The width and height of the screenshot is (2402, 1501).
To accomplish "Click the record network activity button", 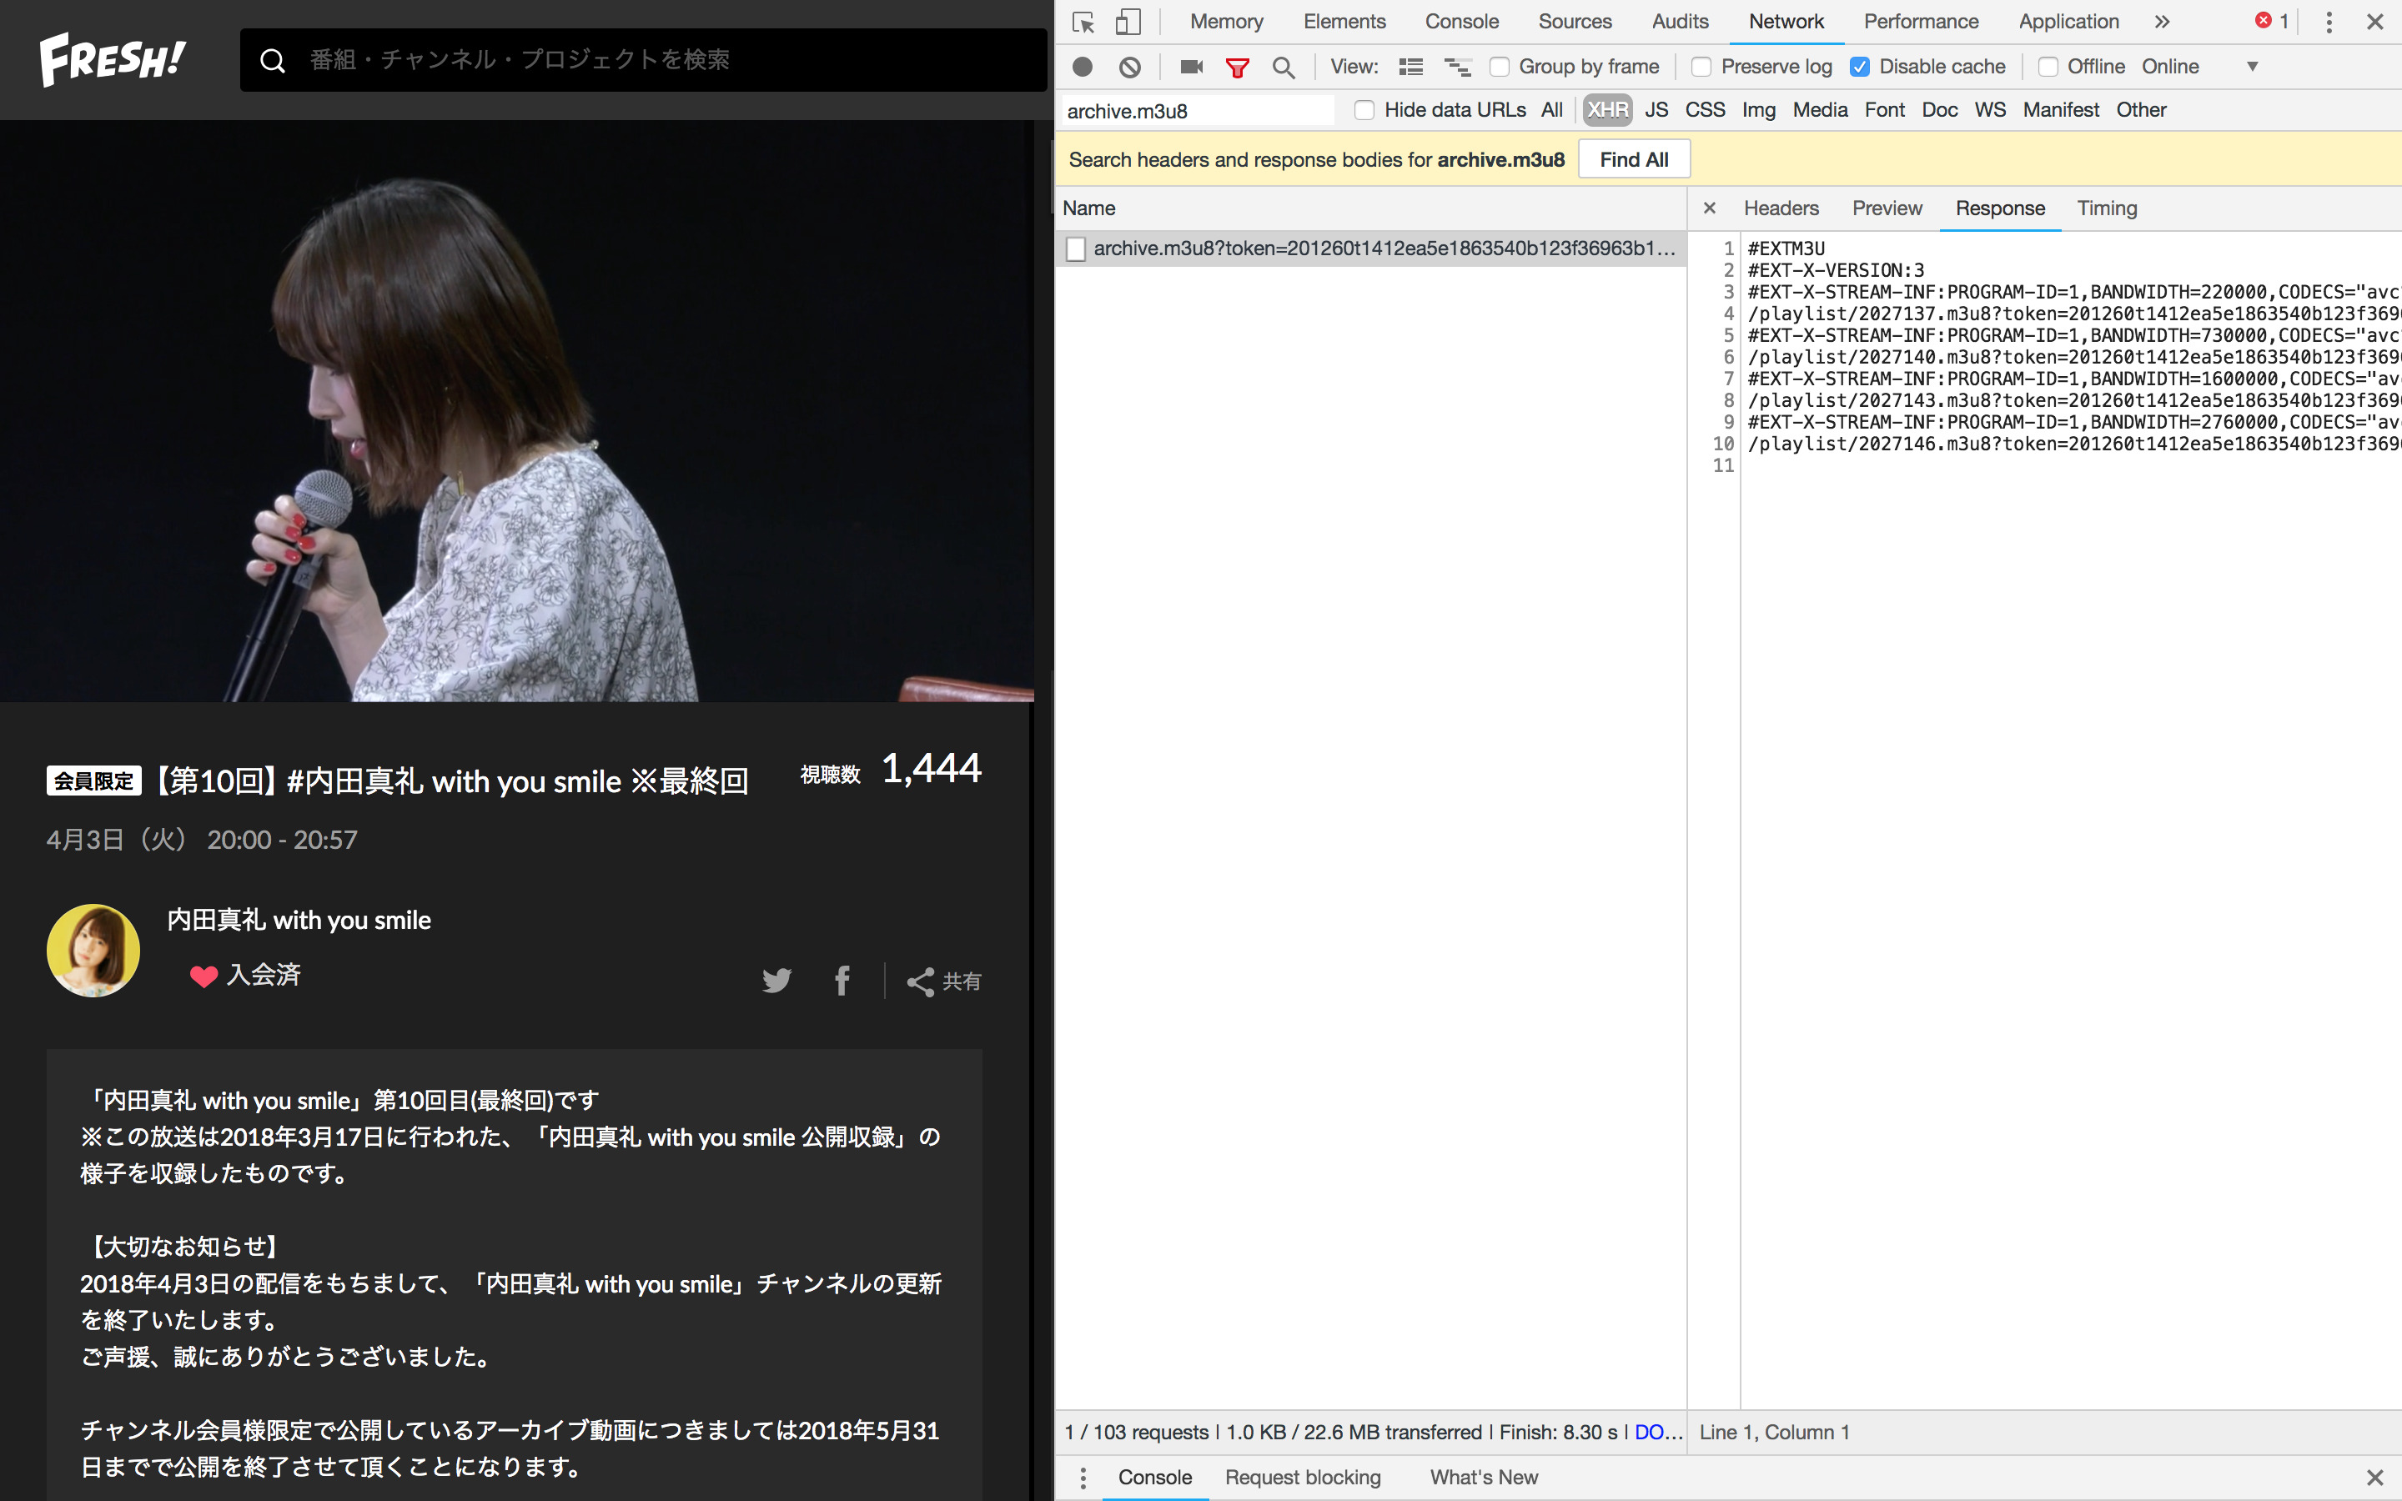I will pyautogui.click(x=1079, y=66).
